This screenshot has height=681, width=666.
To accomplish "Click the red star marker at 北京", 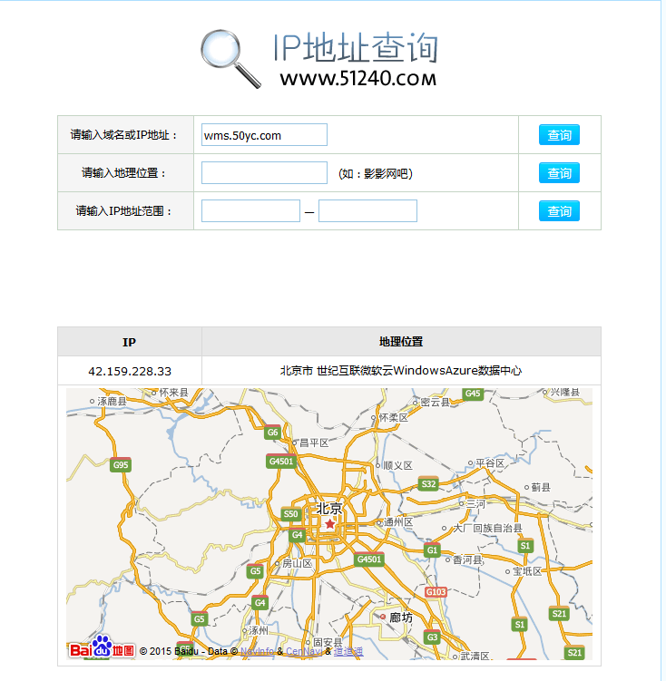I will [330, 524].
